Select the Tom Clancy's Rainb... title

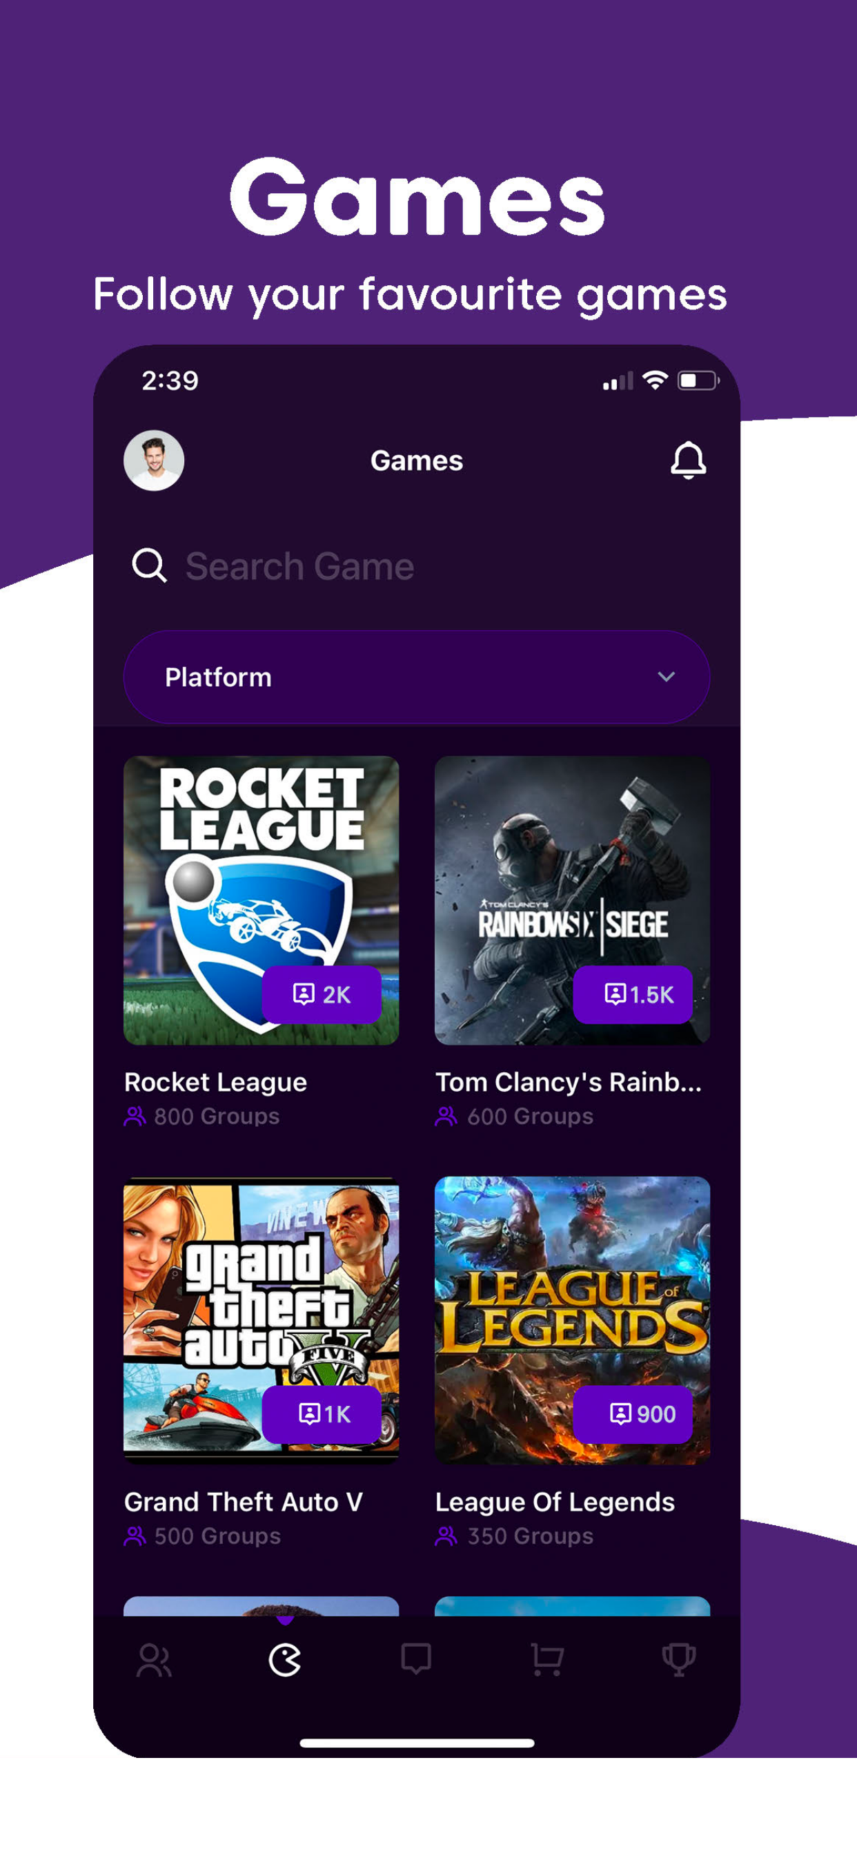coord(568,1082)
